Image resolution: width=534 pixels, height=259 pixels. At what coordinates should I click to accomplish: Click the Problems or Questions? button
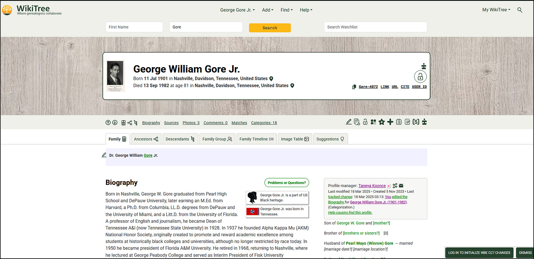[x=287, y=183]
